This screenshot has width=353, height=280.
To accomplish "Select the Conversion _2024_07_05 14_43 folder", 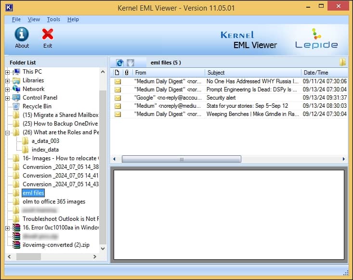I will click(x=61, y=184).
